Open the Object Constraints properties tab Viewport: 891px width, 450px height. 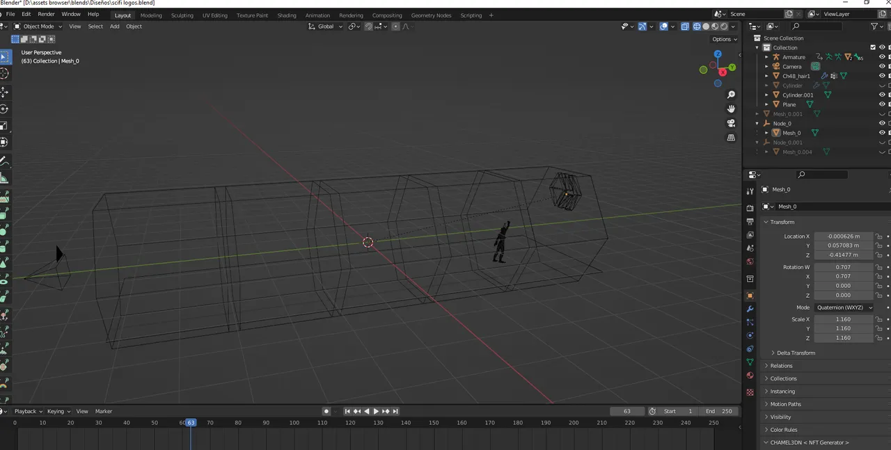click(x=750, y=348)
